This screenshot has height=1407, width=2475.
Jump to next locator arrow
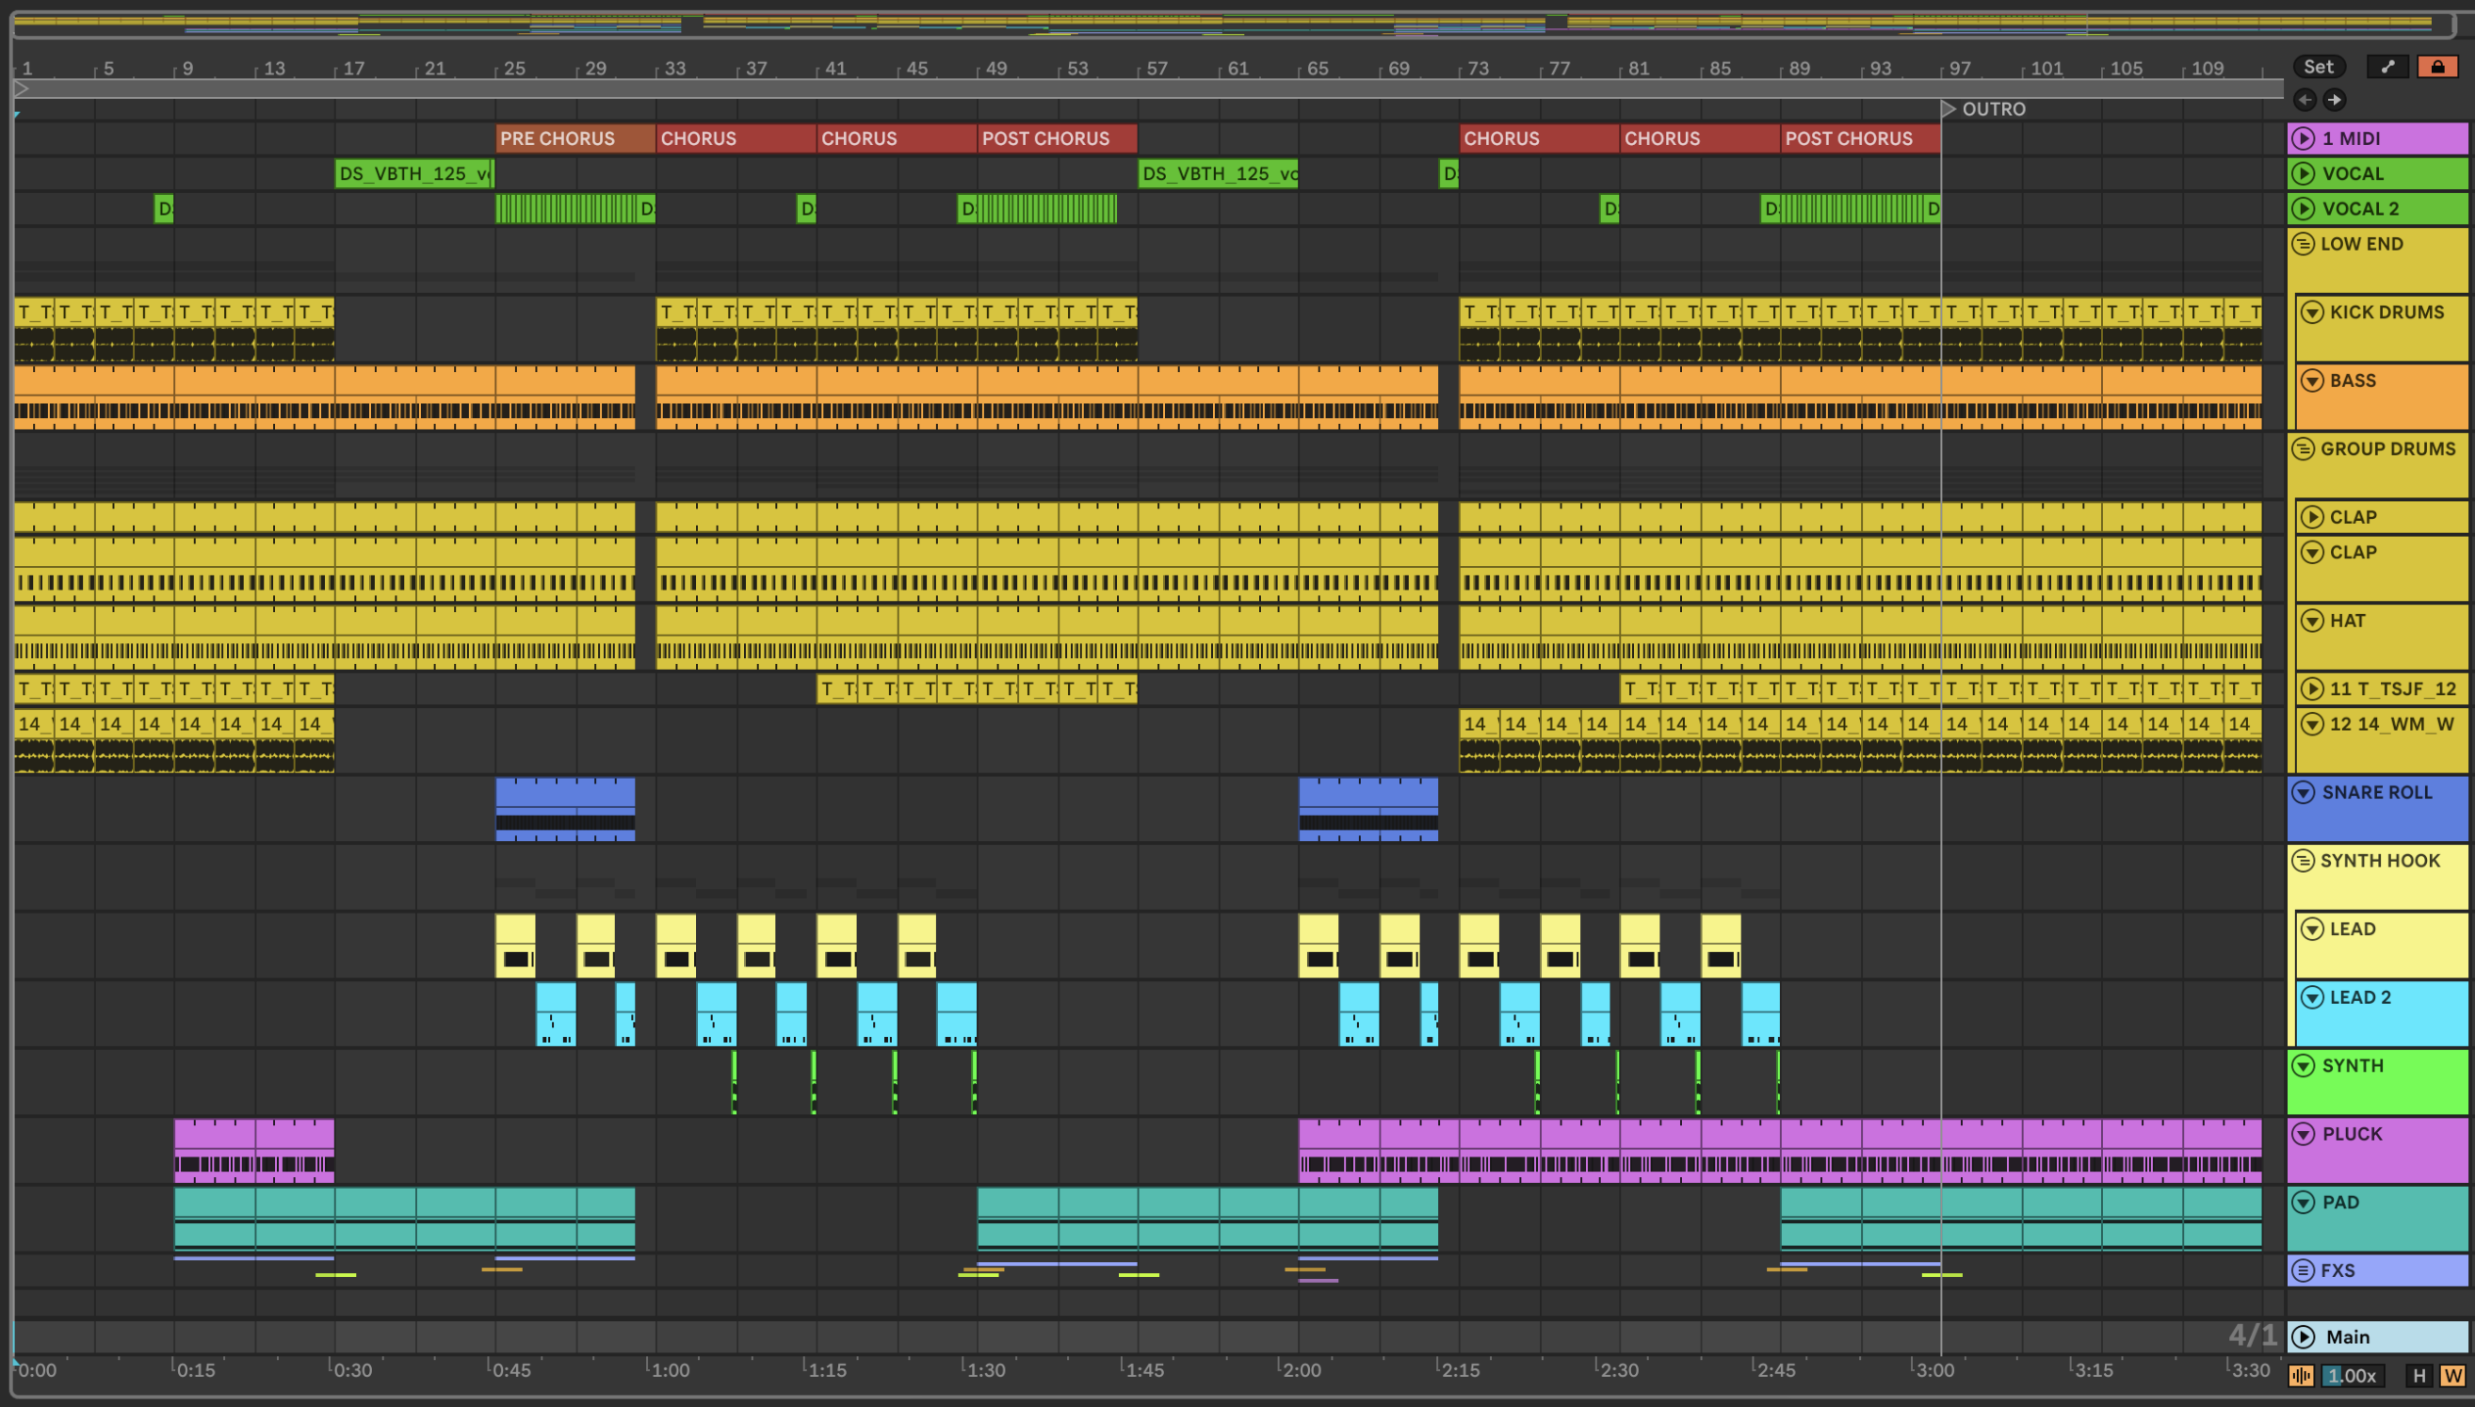(x=2334, y=100)
